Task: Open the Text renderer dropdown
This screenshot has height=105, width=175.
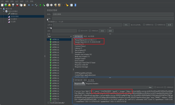Action: 59,36
